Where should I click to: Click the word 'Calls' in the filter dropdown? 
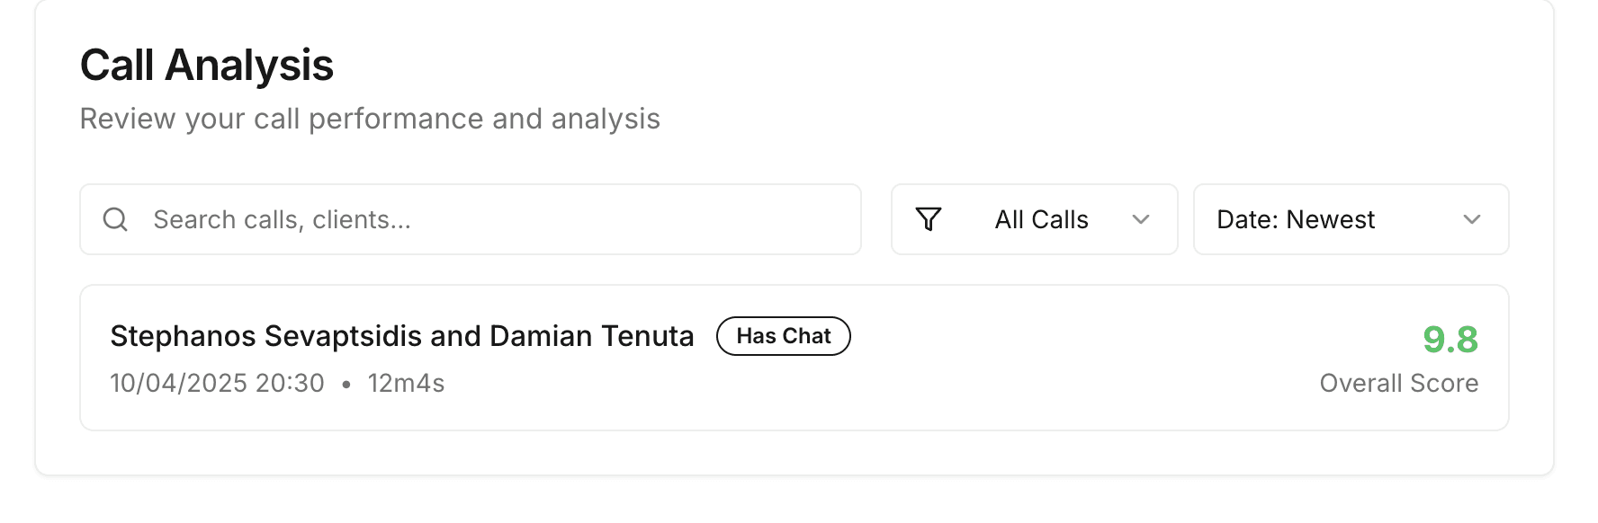pyautogui.click(x=1060, y=219)
